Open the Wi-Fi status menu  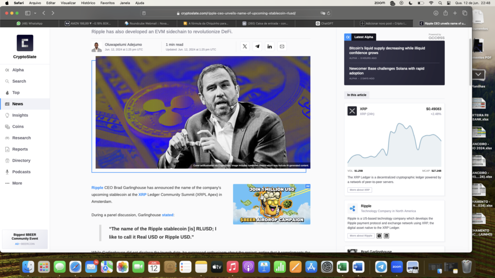(x=431, y=3)
